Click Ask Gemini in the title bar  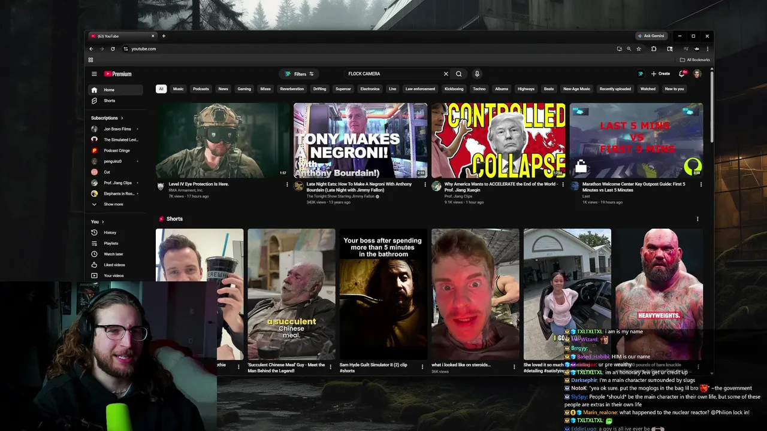coord(651,36)
